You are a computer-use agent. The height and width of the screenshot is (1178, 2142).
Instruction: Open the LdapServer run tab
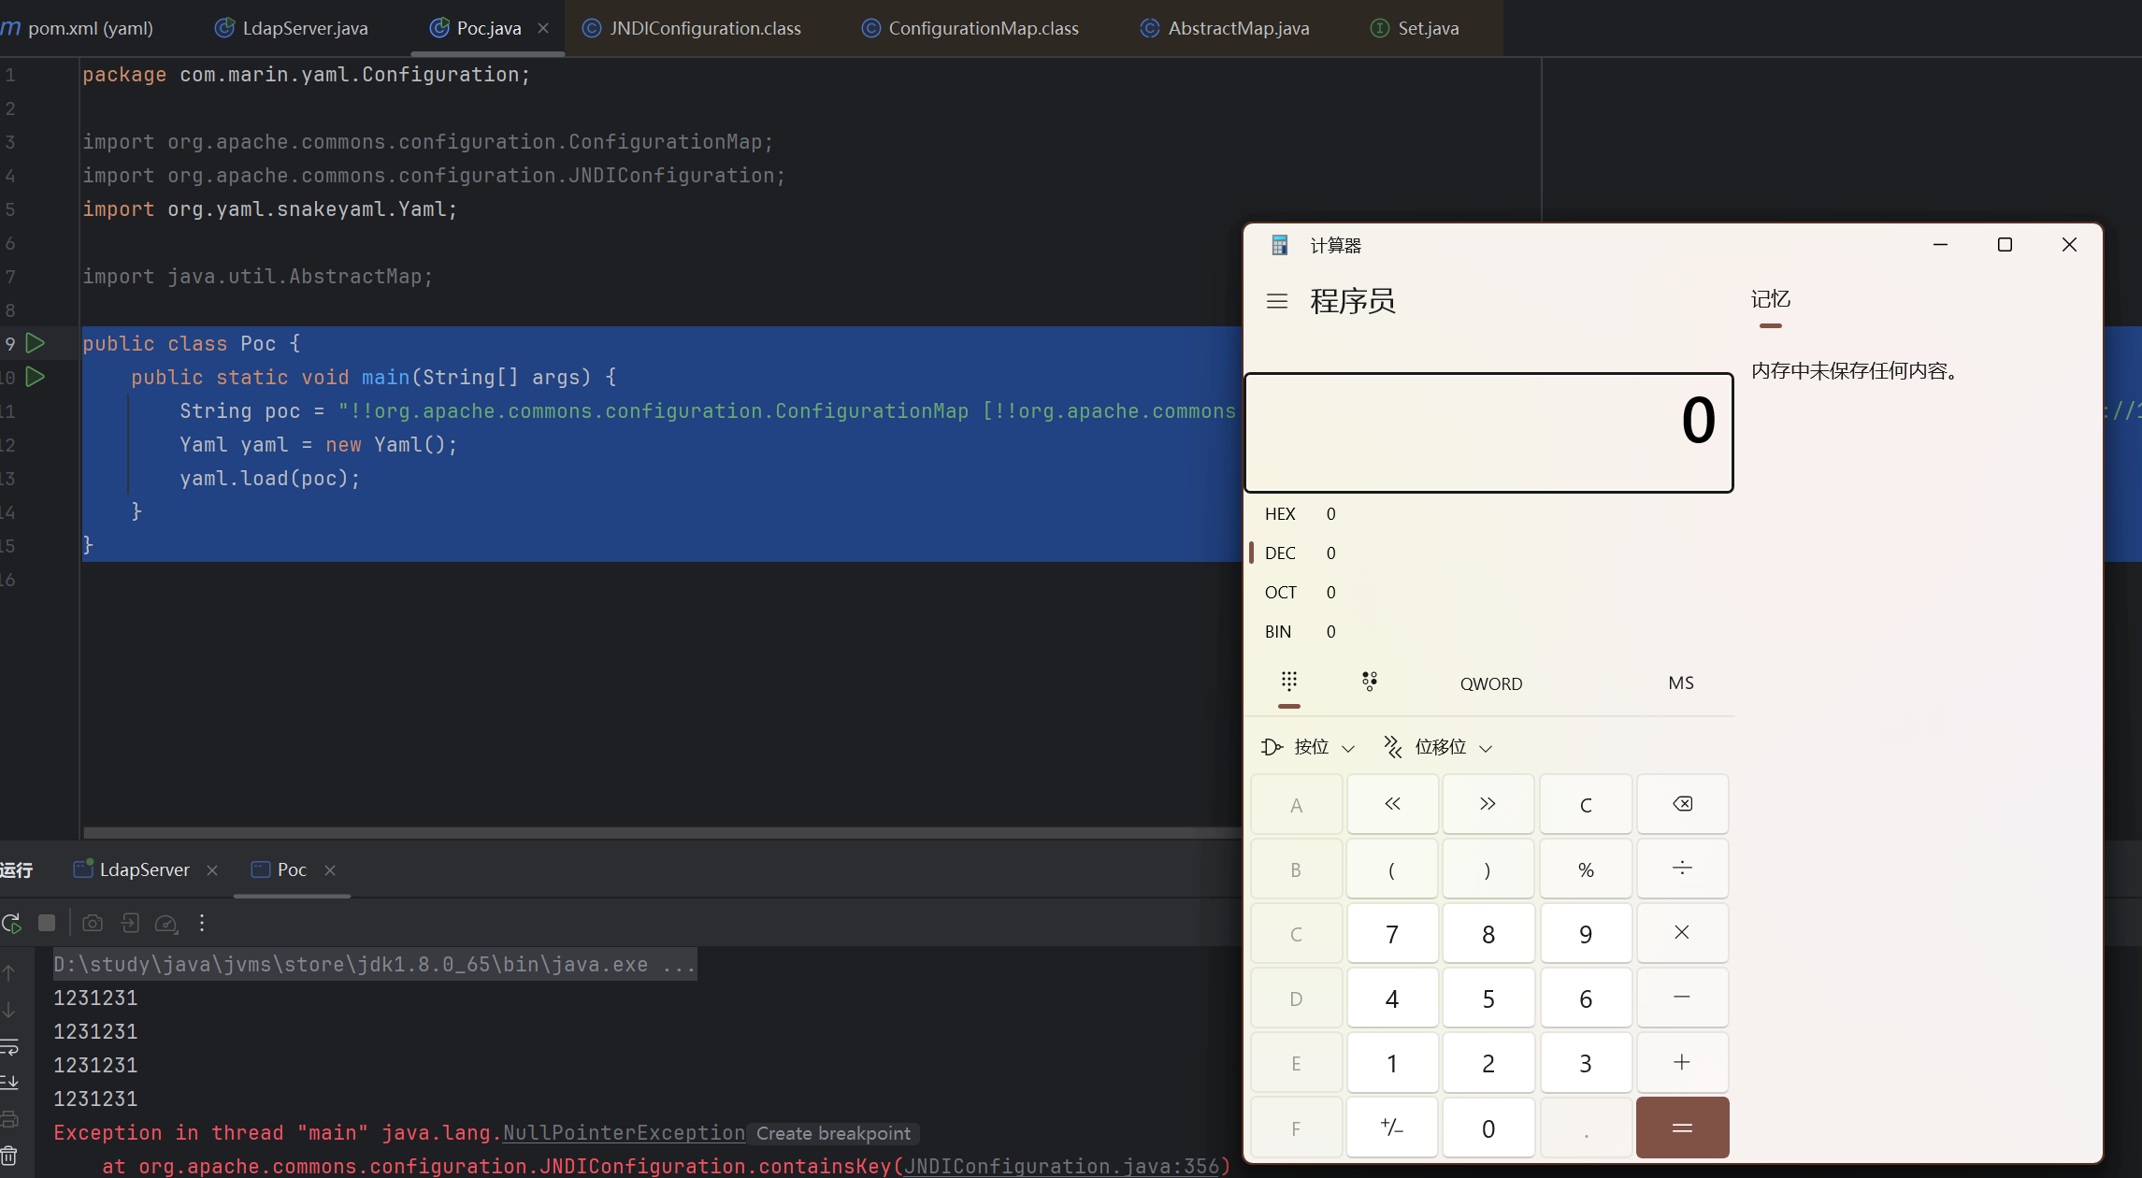pos(144,869)
